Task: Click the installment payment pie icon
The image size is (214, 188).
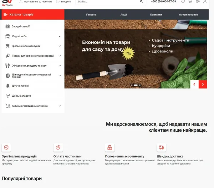Action: pos(58,147)
